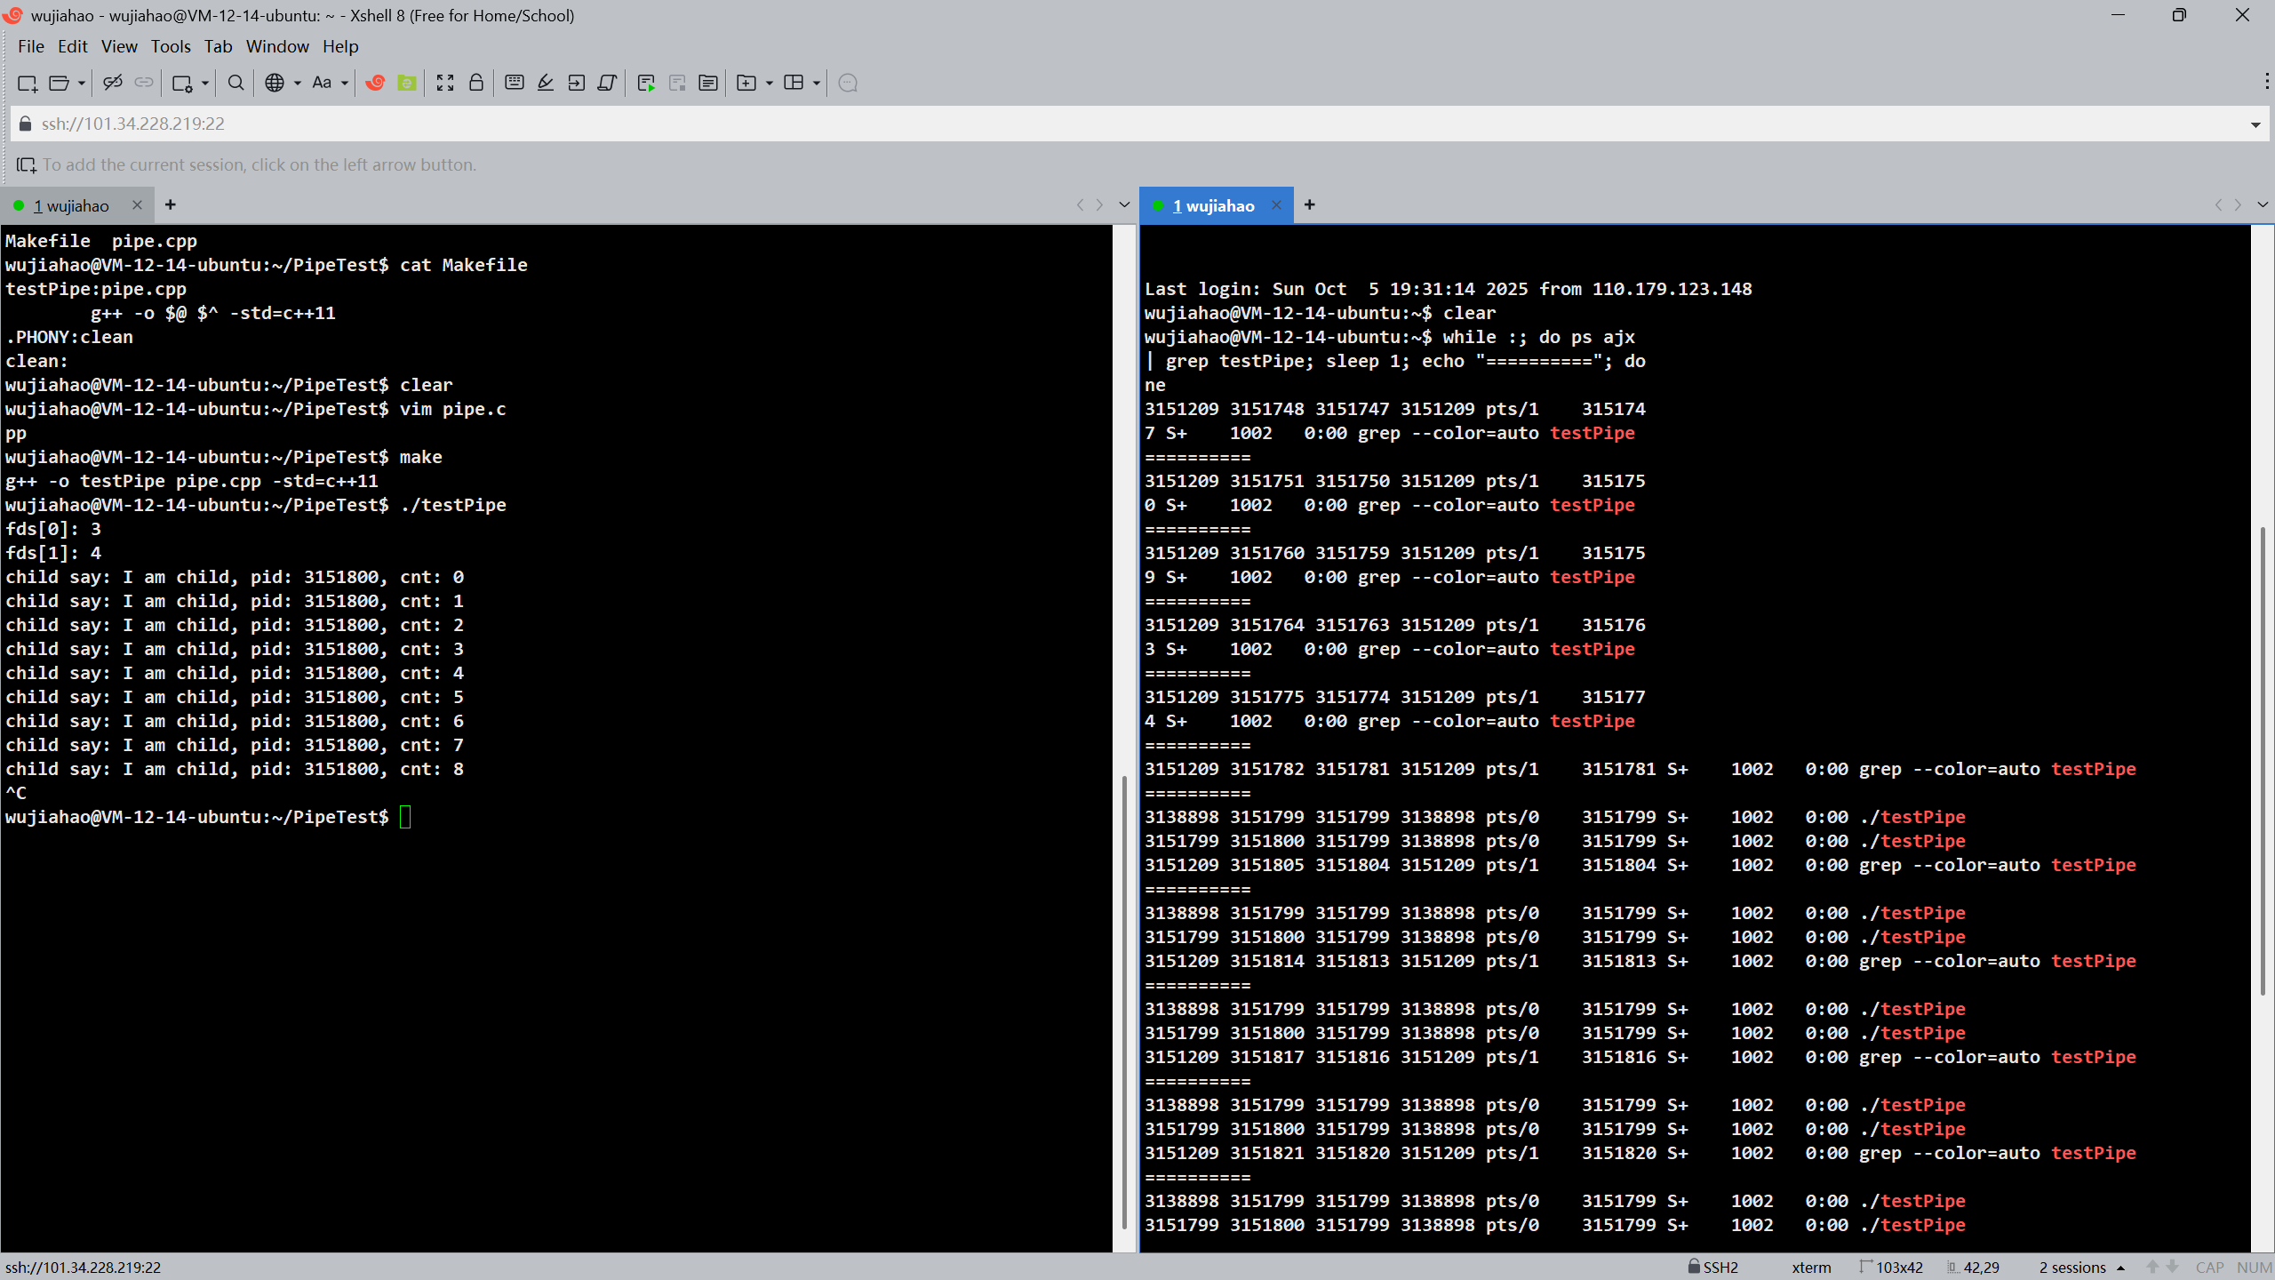Click the lock screen padlock icon
This screenshot has width=2275, height=1280.
[476, 83]
